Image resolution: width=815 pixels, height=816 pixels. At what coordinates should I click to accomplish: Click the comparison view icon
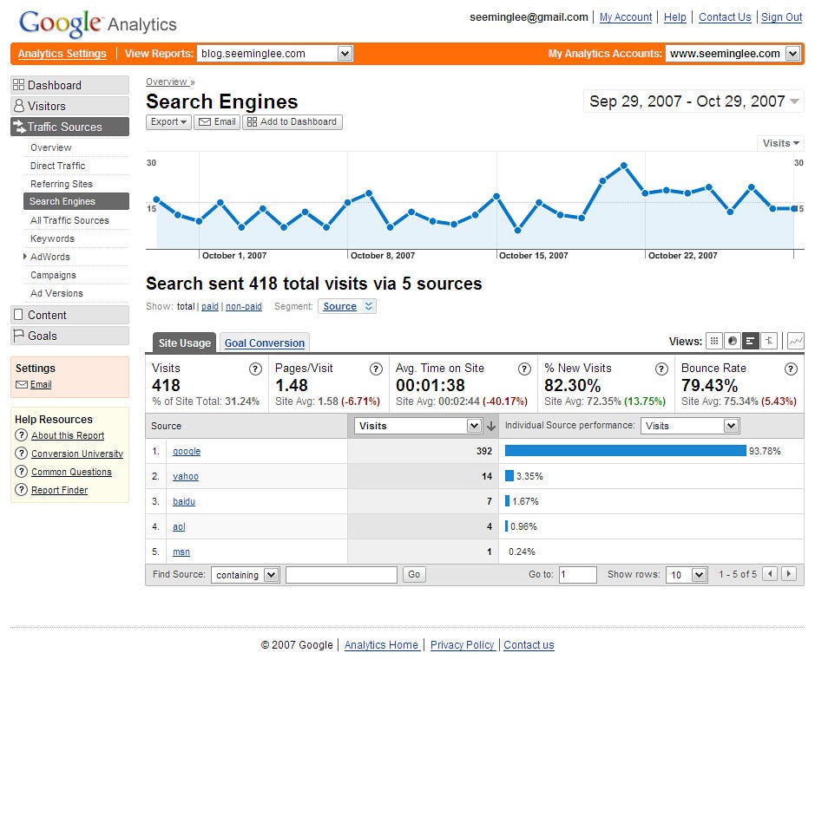pos(770,340)
